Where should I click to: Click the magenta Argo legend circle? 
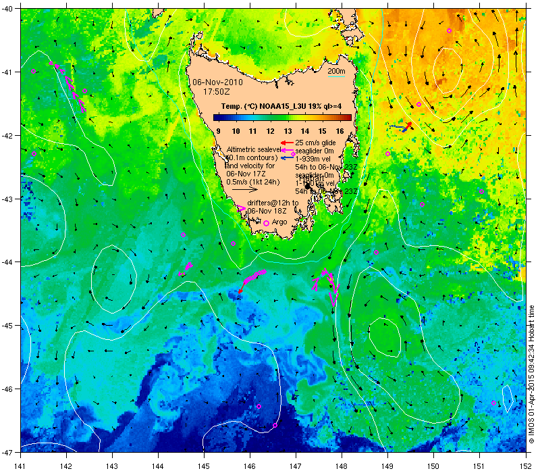[x=266, y=224]
